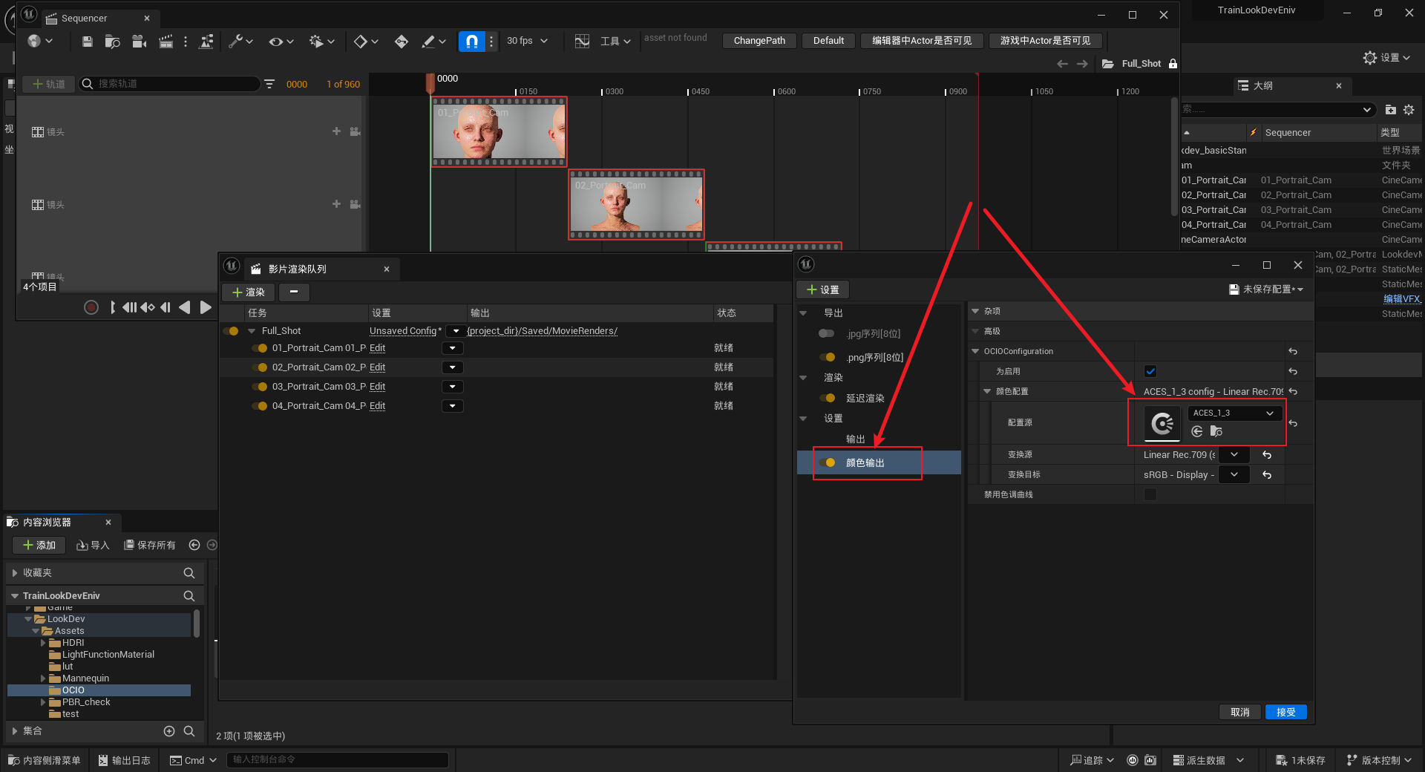Collapse the OCIOConfiguration section
Screen dimensions: 1425x772
[975, 351]
